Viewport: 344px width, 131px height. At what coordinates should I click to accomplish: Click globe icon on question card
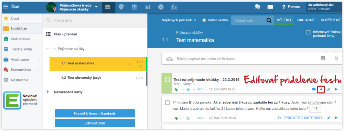point(188,118)
